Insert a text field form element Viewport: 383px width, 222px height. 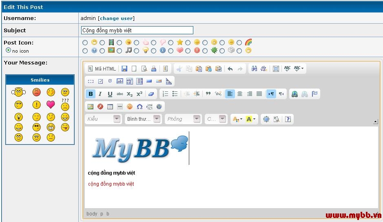click(x=120, y=82)
